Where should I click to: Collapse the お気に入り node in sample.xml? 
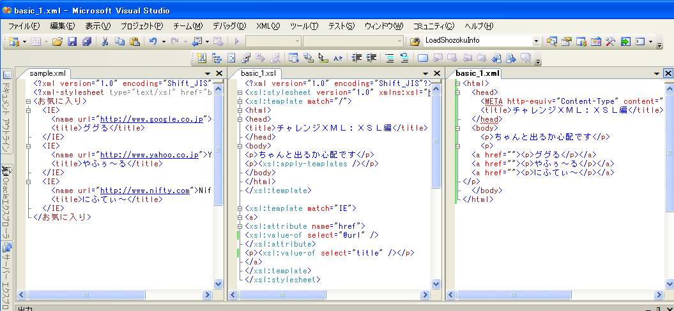[x=28, y=102]
